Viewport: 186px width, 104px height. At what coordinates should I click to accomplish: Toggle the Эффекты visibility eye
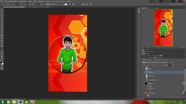click(x=146, y=86)
